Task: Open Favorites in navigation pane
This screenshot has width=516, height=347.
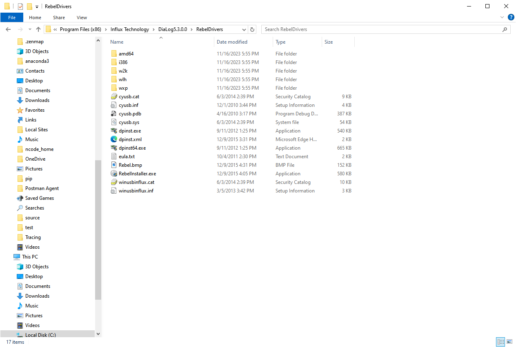Action: (35, 110)
